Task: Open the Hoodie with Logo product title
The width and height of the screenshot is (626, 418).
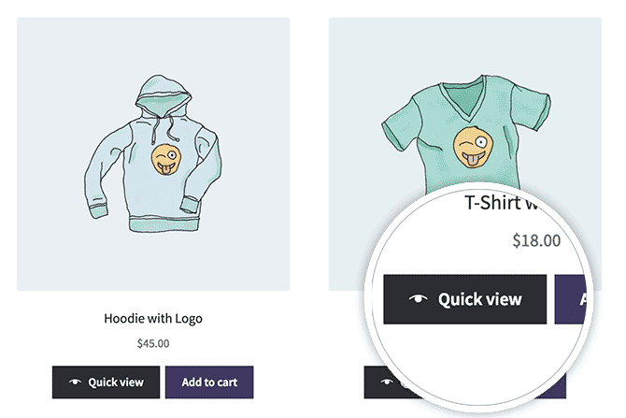Action: [x=153, y=318]
